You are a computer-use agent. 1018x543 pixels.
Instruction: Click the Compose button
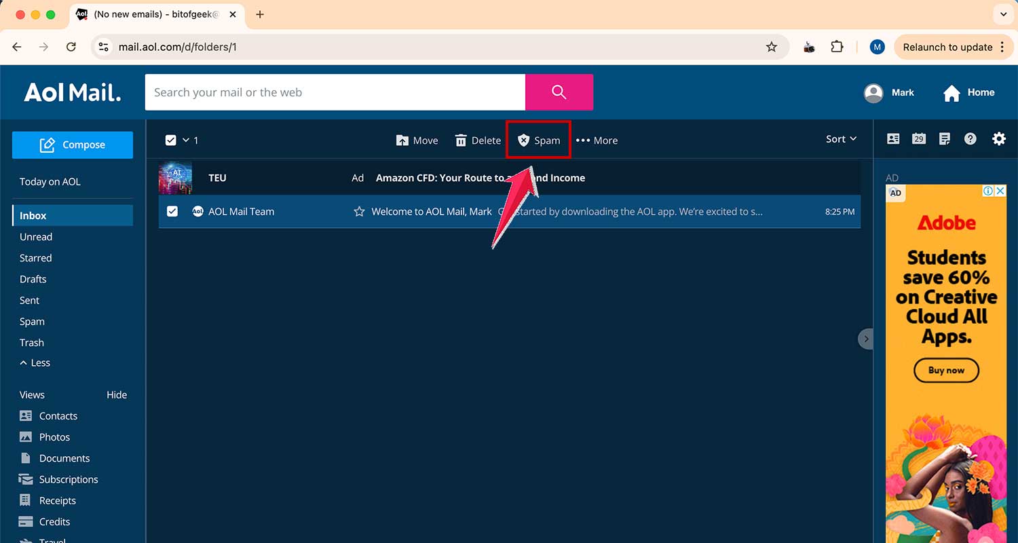(x=72, y=145)
